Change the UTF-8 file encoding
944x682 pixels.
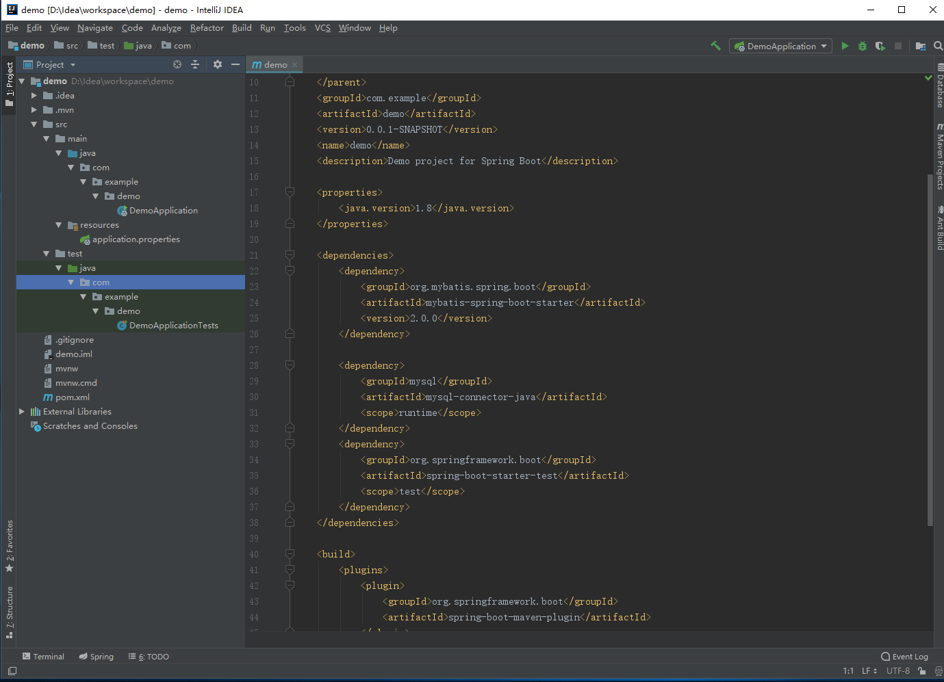click(898, 671)
